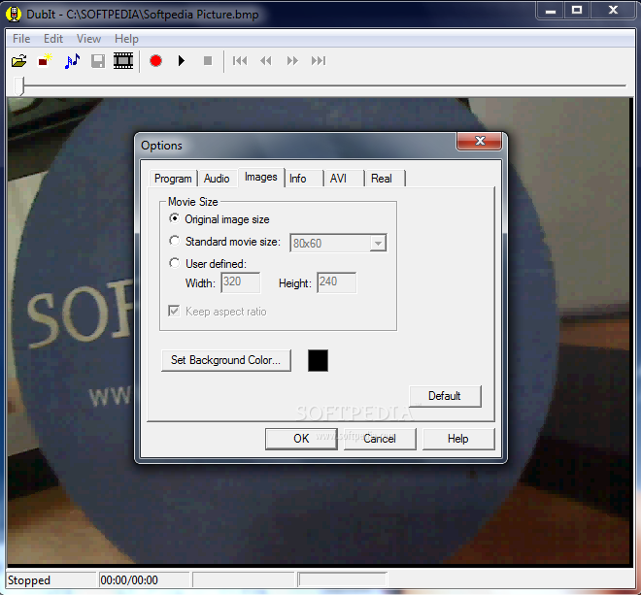Confirm options with OK button
The image size is (641, 595).
coord(301,439)
